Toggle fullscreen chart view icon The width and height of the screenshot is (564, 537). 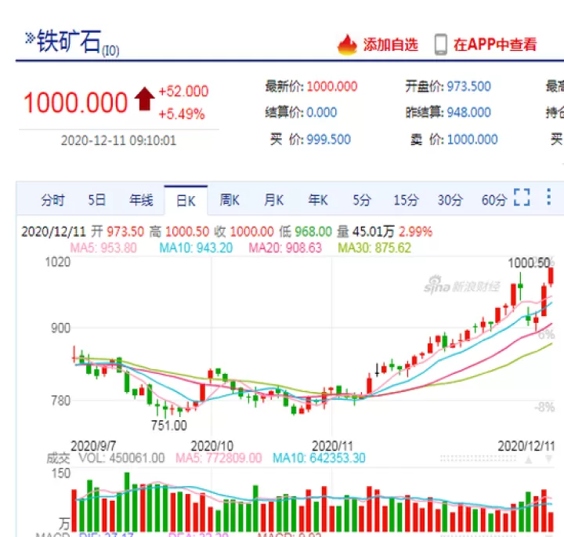point(522,198)
